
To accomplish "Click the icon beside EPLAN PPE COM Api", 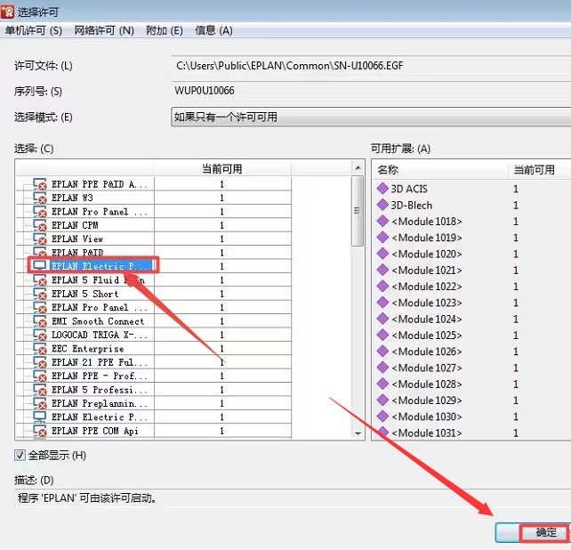I will click(x=40, y=431).
